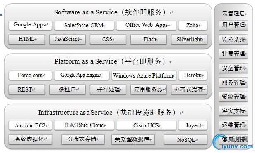Select the Silverlight box
The height and width of the screenshot is (153, 255).
189,40
